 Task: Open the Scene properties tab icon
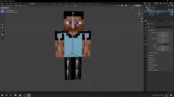(x=145, y=35)
